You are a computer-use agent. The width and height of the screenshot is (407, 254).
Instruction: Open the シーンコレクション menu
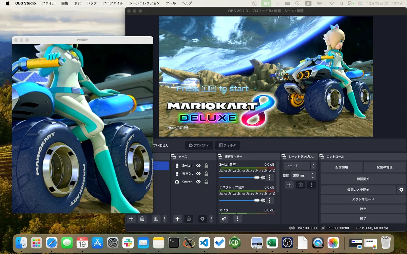click(x=144, y=3)
